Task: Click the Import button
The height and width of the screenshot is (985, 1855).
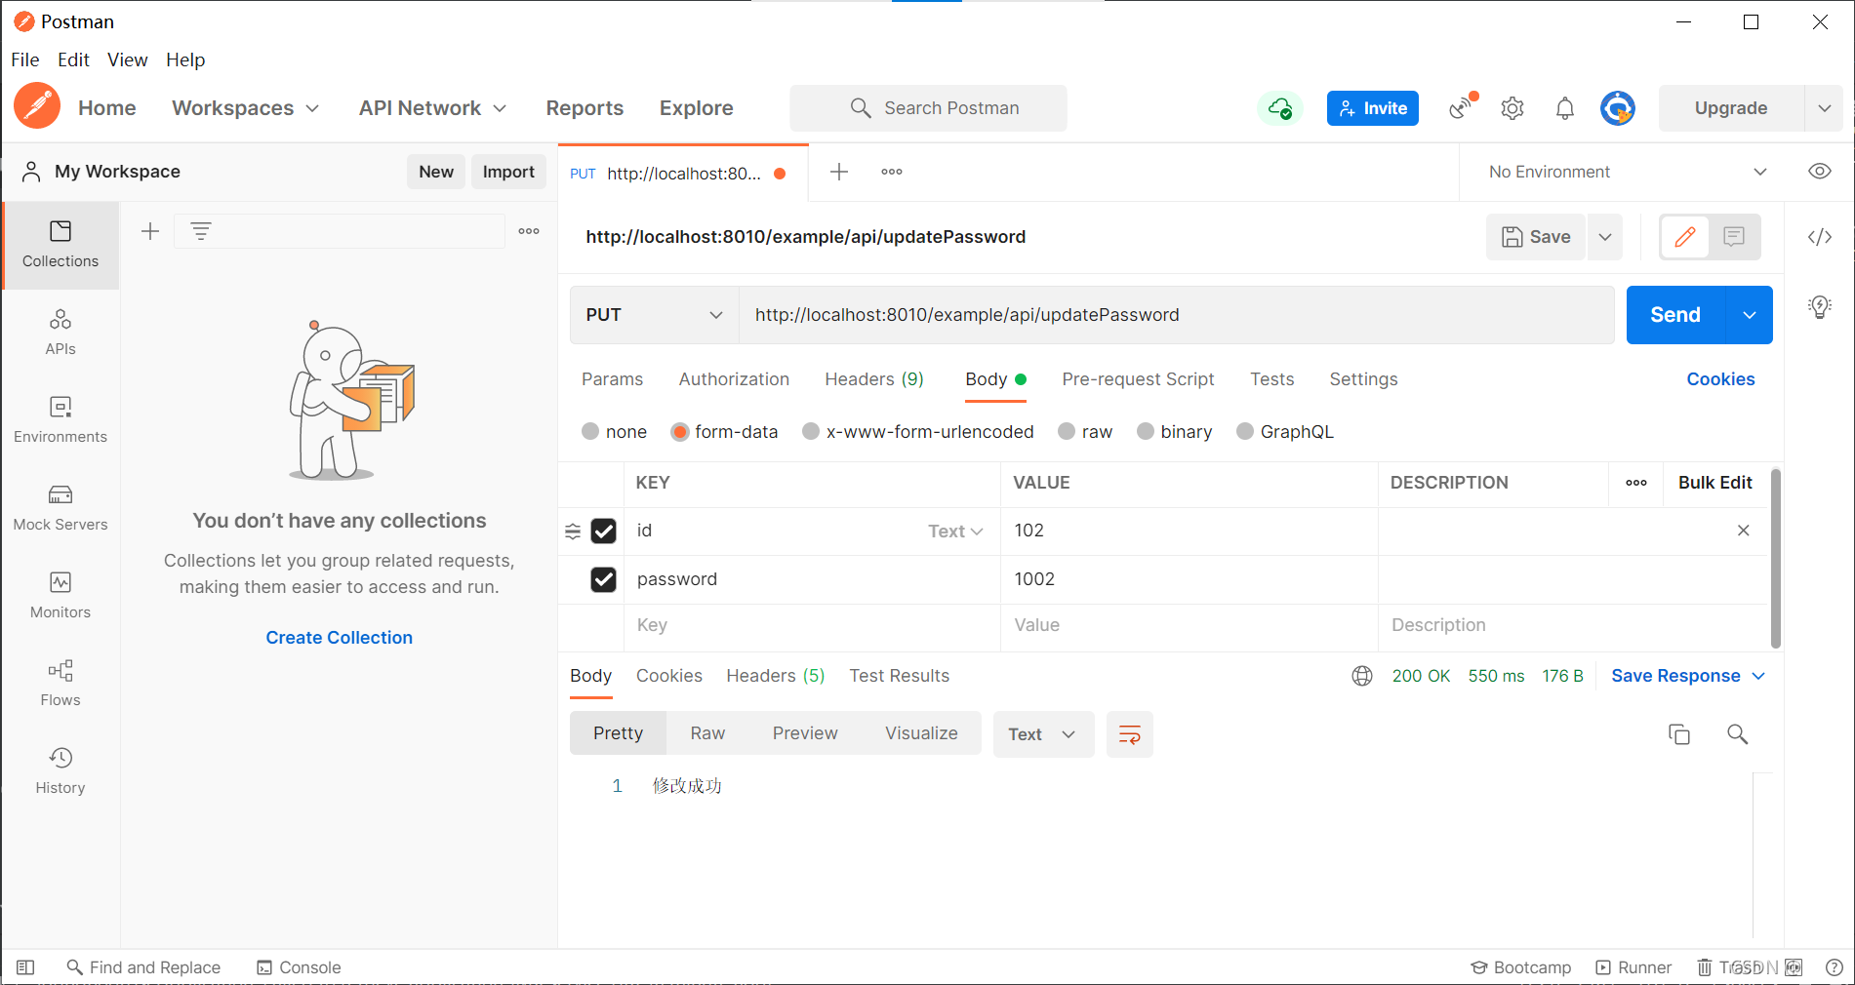Action: coord(508,172)
